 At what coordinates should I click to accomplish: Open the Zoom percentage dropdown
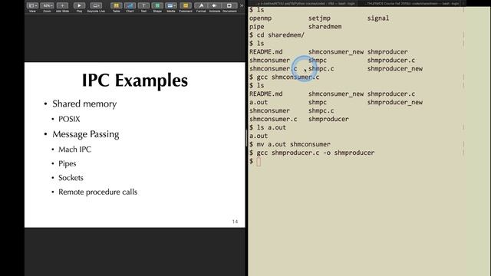coord(47,5)
